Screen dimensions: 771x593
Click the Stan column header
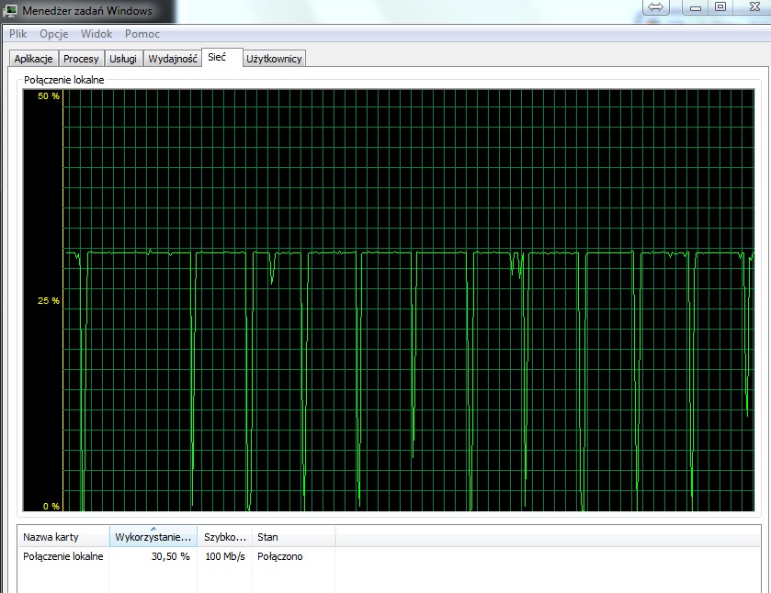click(x=293, y=536)
